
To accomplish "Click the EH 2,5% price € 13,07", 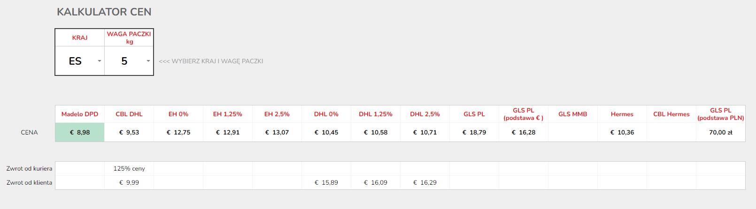I will click(277, 133).
